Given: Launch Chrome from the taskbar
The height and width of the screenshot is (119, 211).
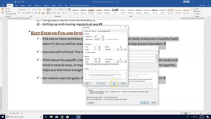Looking at the screenshot, I should [62, 117].
